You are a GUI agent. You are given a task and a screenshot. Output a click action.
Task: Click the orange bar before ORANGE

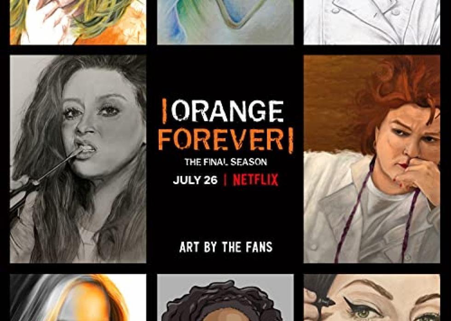(165, 111)
